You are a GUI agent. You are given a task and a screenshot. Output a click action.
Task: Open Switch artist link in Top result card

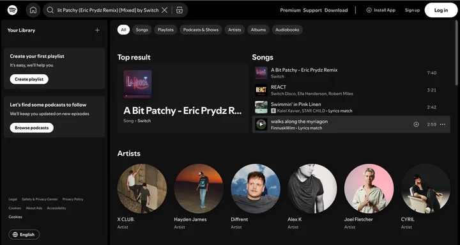144,121
